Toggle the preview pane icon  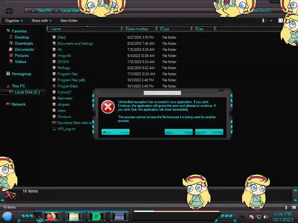pos(281,21)
